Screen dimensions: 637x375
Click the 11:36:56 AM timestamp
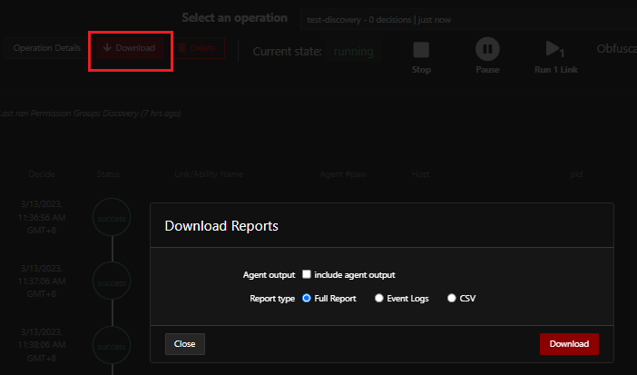(42, 217)
